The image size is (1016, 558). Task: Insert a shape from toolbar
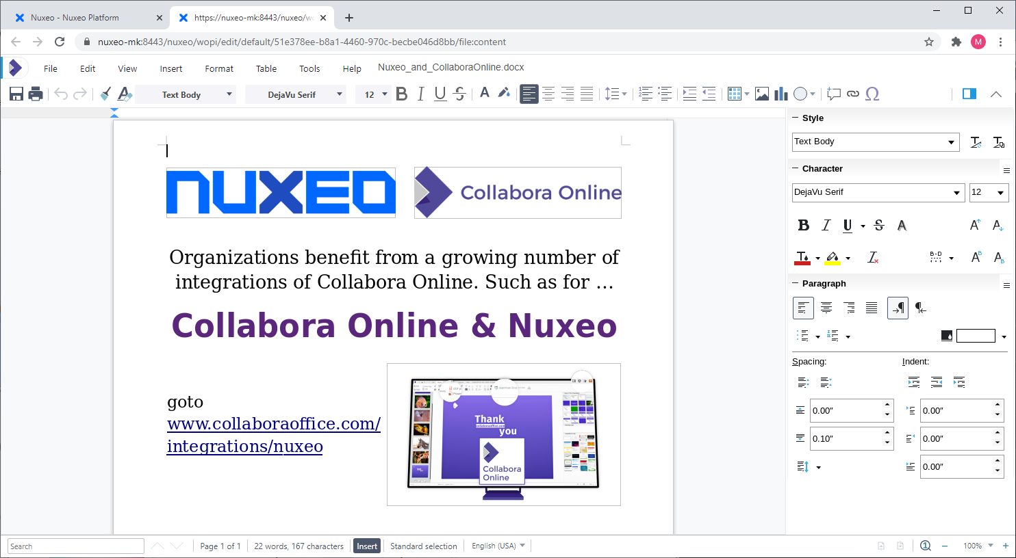[x=800, y=94]
